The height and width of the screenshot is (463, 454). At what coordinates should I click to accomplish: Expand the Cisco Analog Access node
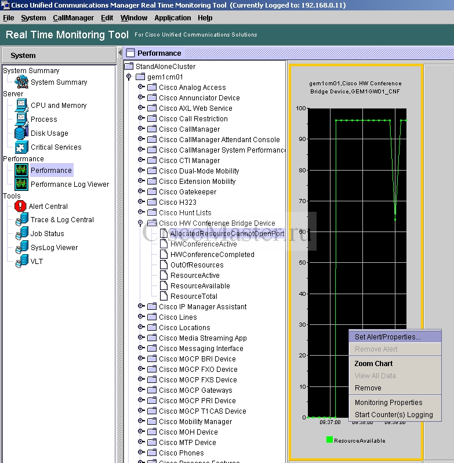pyautogui.click(x=141, y=87)
